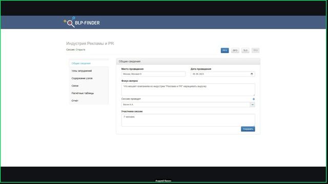This screenshot has width=328, height=184.
Task: Focus the Место проведения input field
Action: tap(153, 74)
